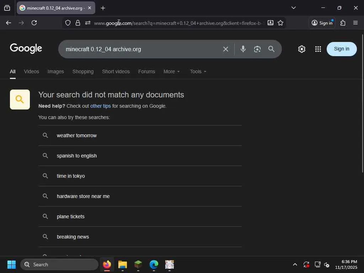Open the Windows Start menu

point(11,264)
